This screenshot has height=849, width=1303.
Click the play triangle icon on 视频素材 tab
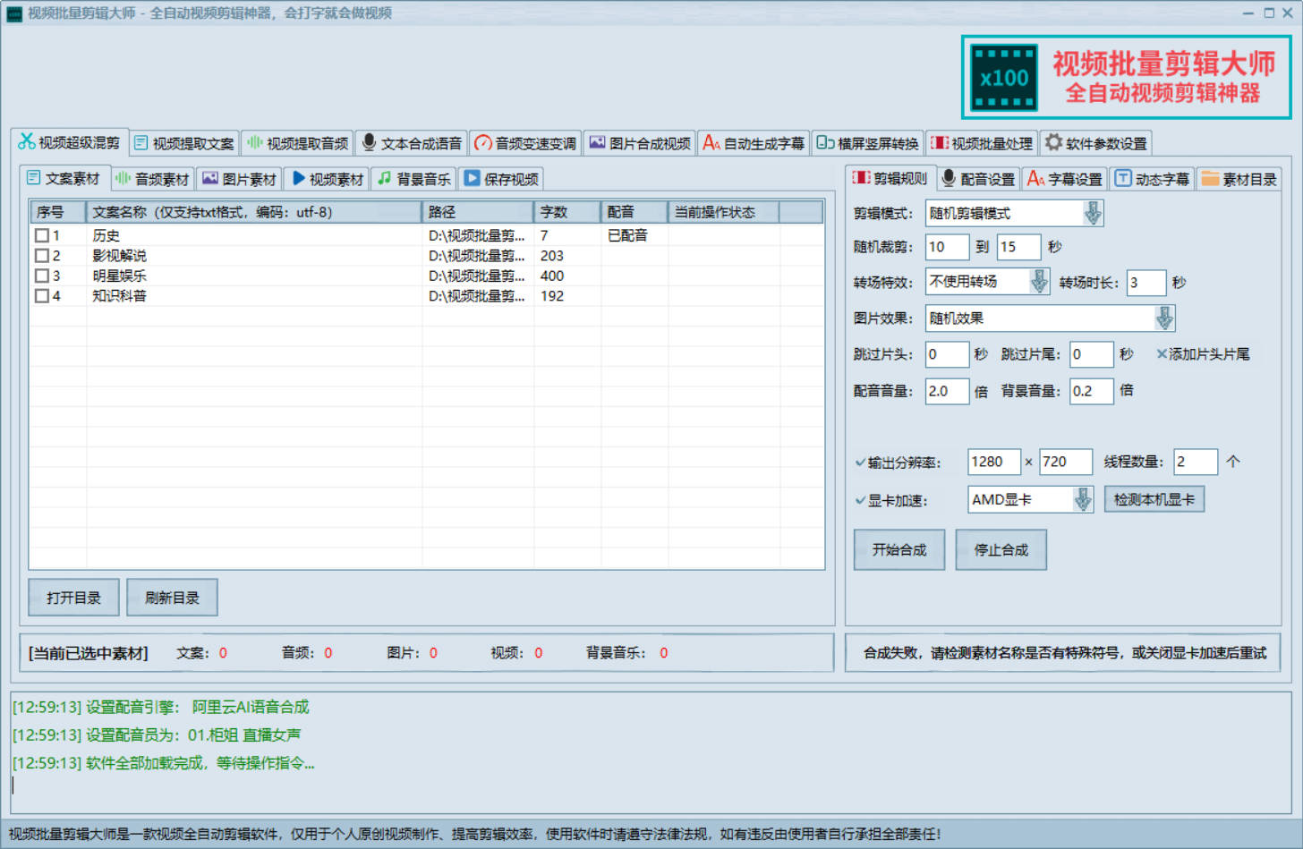pos(298,178)
